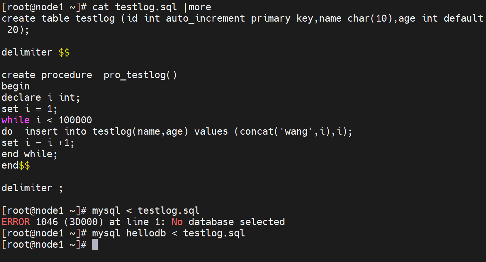Click the magenta 'while' keyword
This screenshot has width=486, height=262.
point(15,120)
